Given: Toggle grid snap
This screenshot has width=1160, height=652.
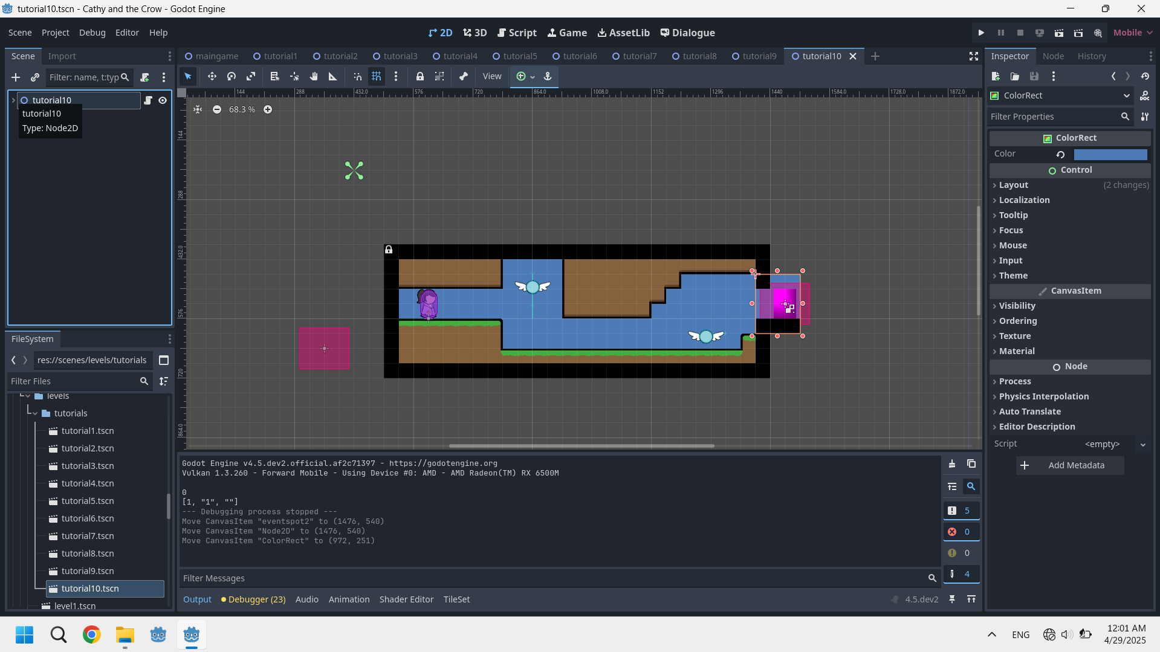Looking at the screenshot, I should click(x=377, y=76).
